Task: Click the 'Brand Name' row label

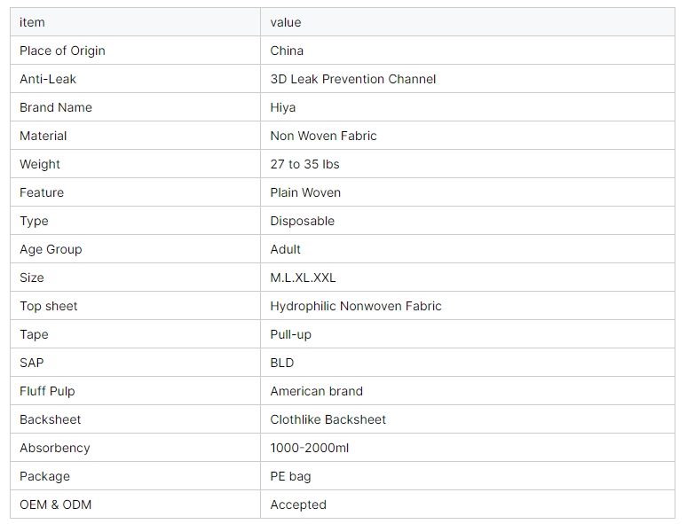Action: (x=56, y=107)
